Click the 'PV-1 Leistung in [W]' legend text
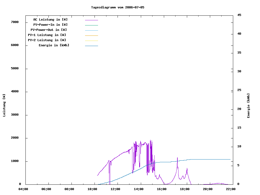 click(x=47, y=35)
